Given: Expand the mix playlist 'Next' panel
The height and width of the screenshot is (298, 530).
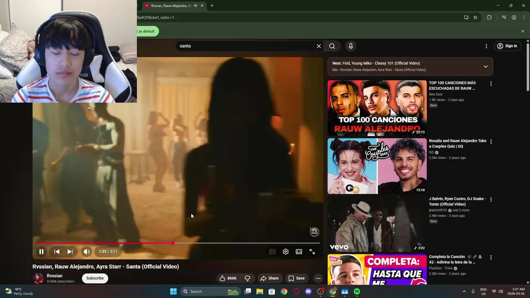Looking at the screenshot, I should pyautogui.click(x=486, y=67).
